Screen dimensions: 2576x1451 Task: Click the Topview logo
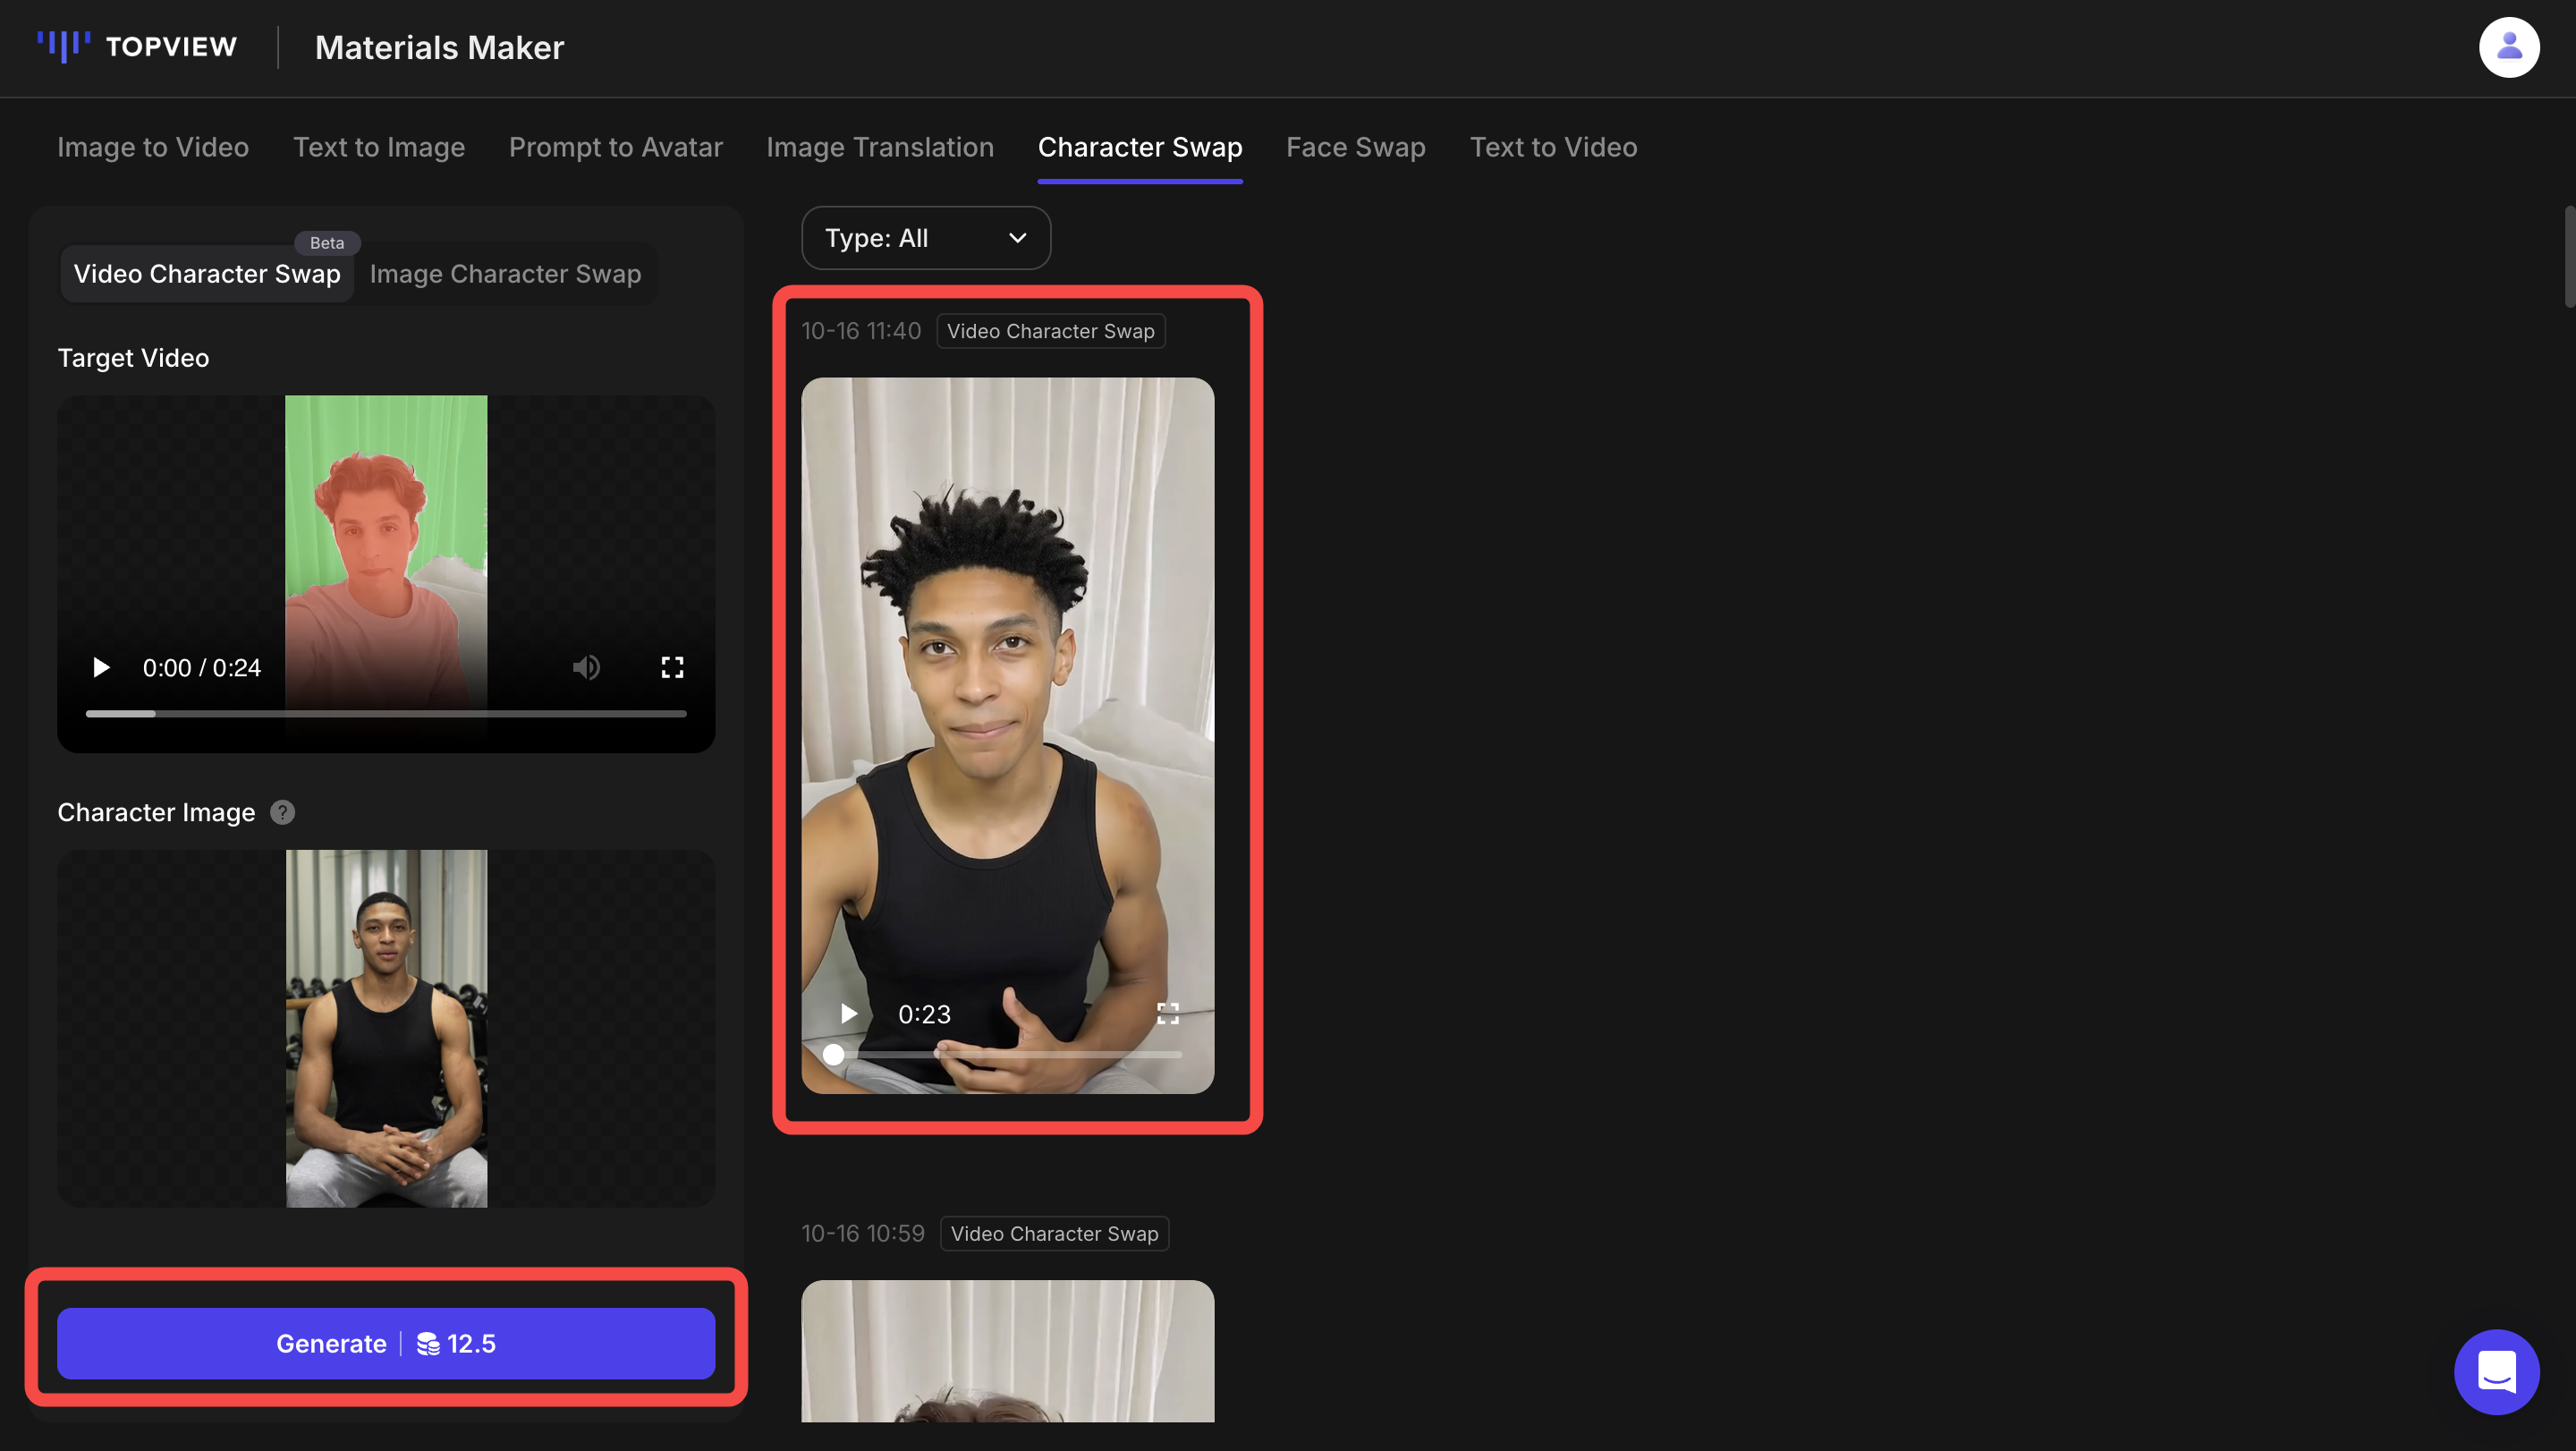tap(137, 47)
